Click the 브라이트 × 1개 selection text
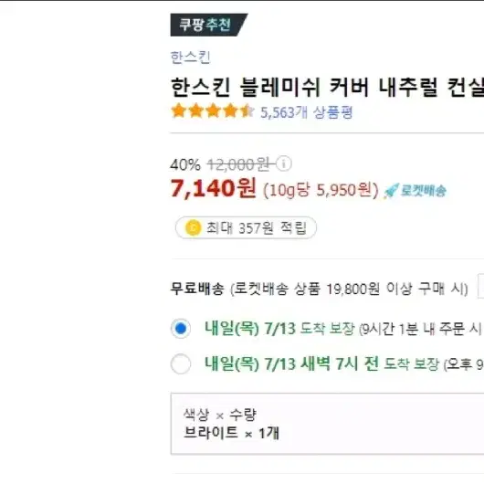The height and width of the screenshot is (484, 484). 231,433
